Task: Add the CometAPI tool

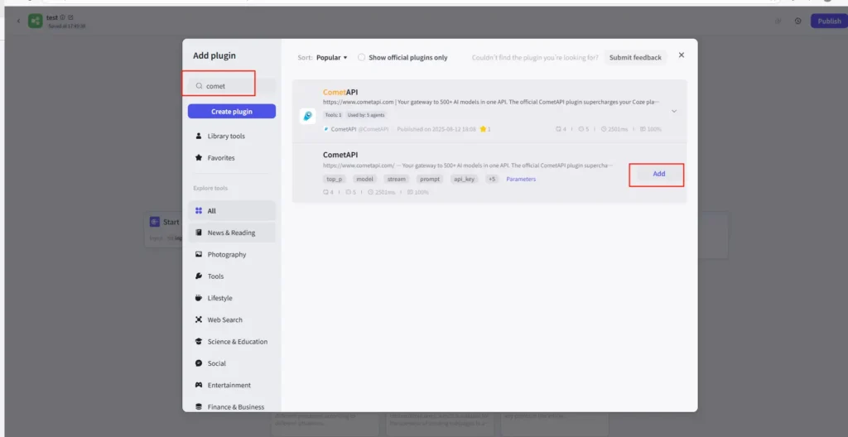Action: [658, 174]
